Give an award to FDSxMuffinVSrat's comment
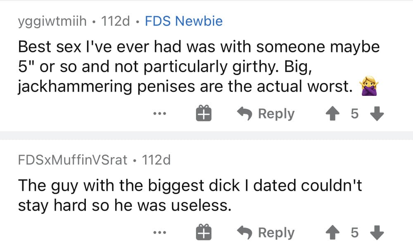 point(204,233)
